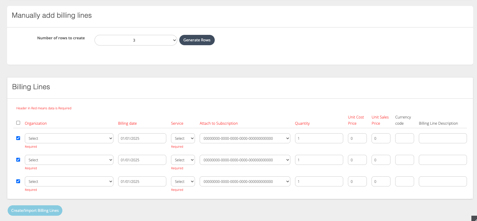Image resolution: width=477 pixels, height=221 pixels.
Task: Uncheck the second billing line checkbox
Action: [x=18, y=160]
